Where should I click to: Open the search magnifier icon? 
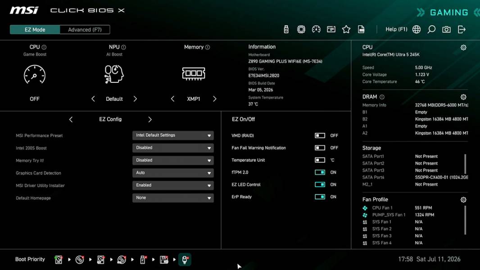pyautogui.click(x=431, y=29)
